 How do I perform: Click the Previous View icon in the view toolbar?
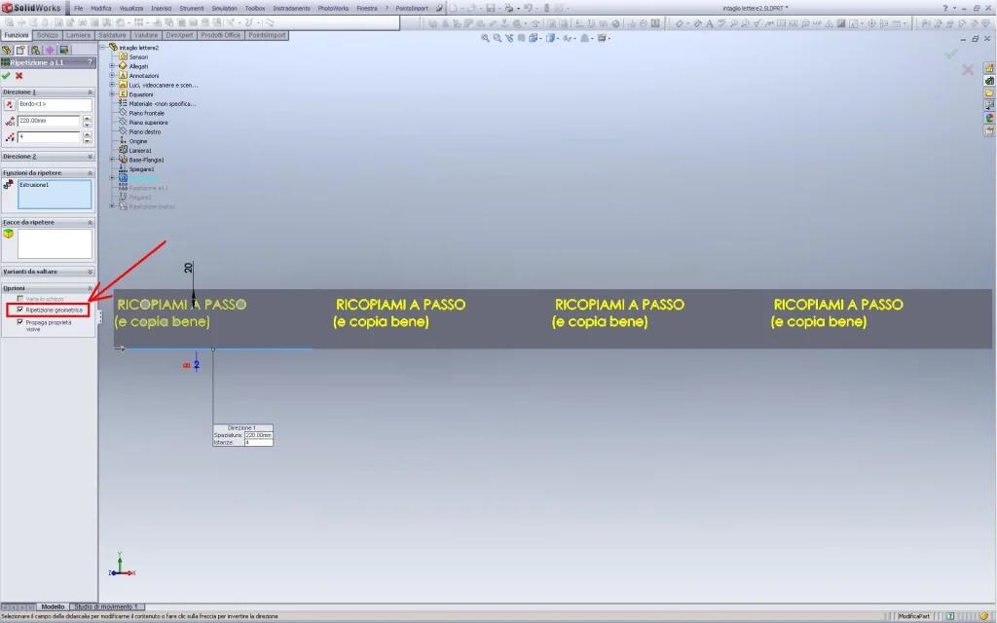click(x=509, y=38)
